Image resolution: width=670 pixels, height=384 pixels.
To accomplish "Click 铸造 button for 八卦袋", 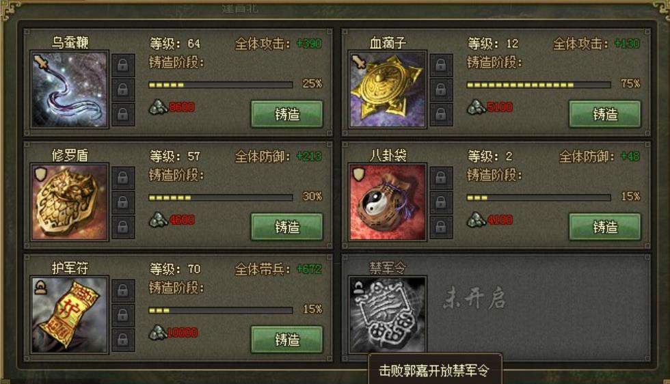I will pyautogui.click(x=604, y=227).
